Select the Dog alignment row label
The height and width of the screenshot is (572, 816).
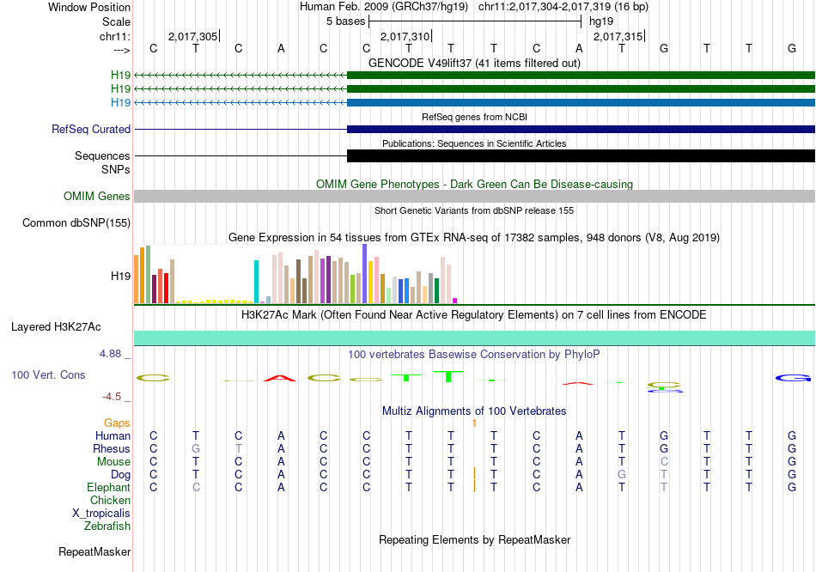tap(121, 475)
